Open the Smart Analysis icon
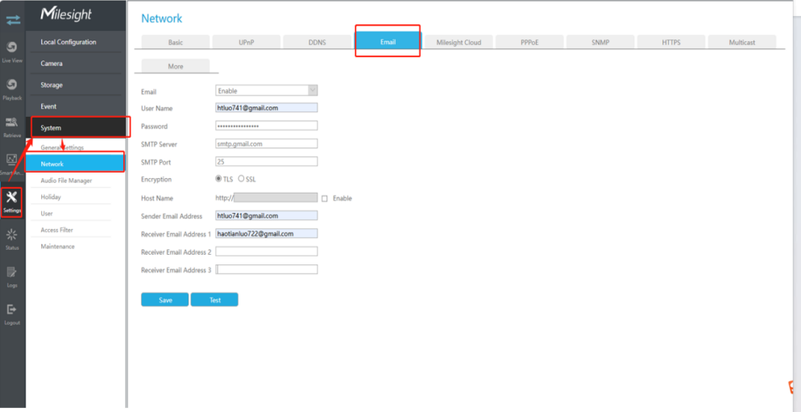This screenshot has width=801, height=412. point(12,159)
